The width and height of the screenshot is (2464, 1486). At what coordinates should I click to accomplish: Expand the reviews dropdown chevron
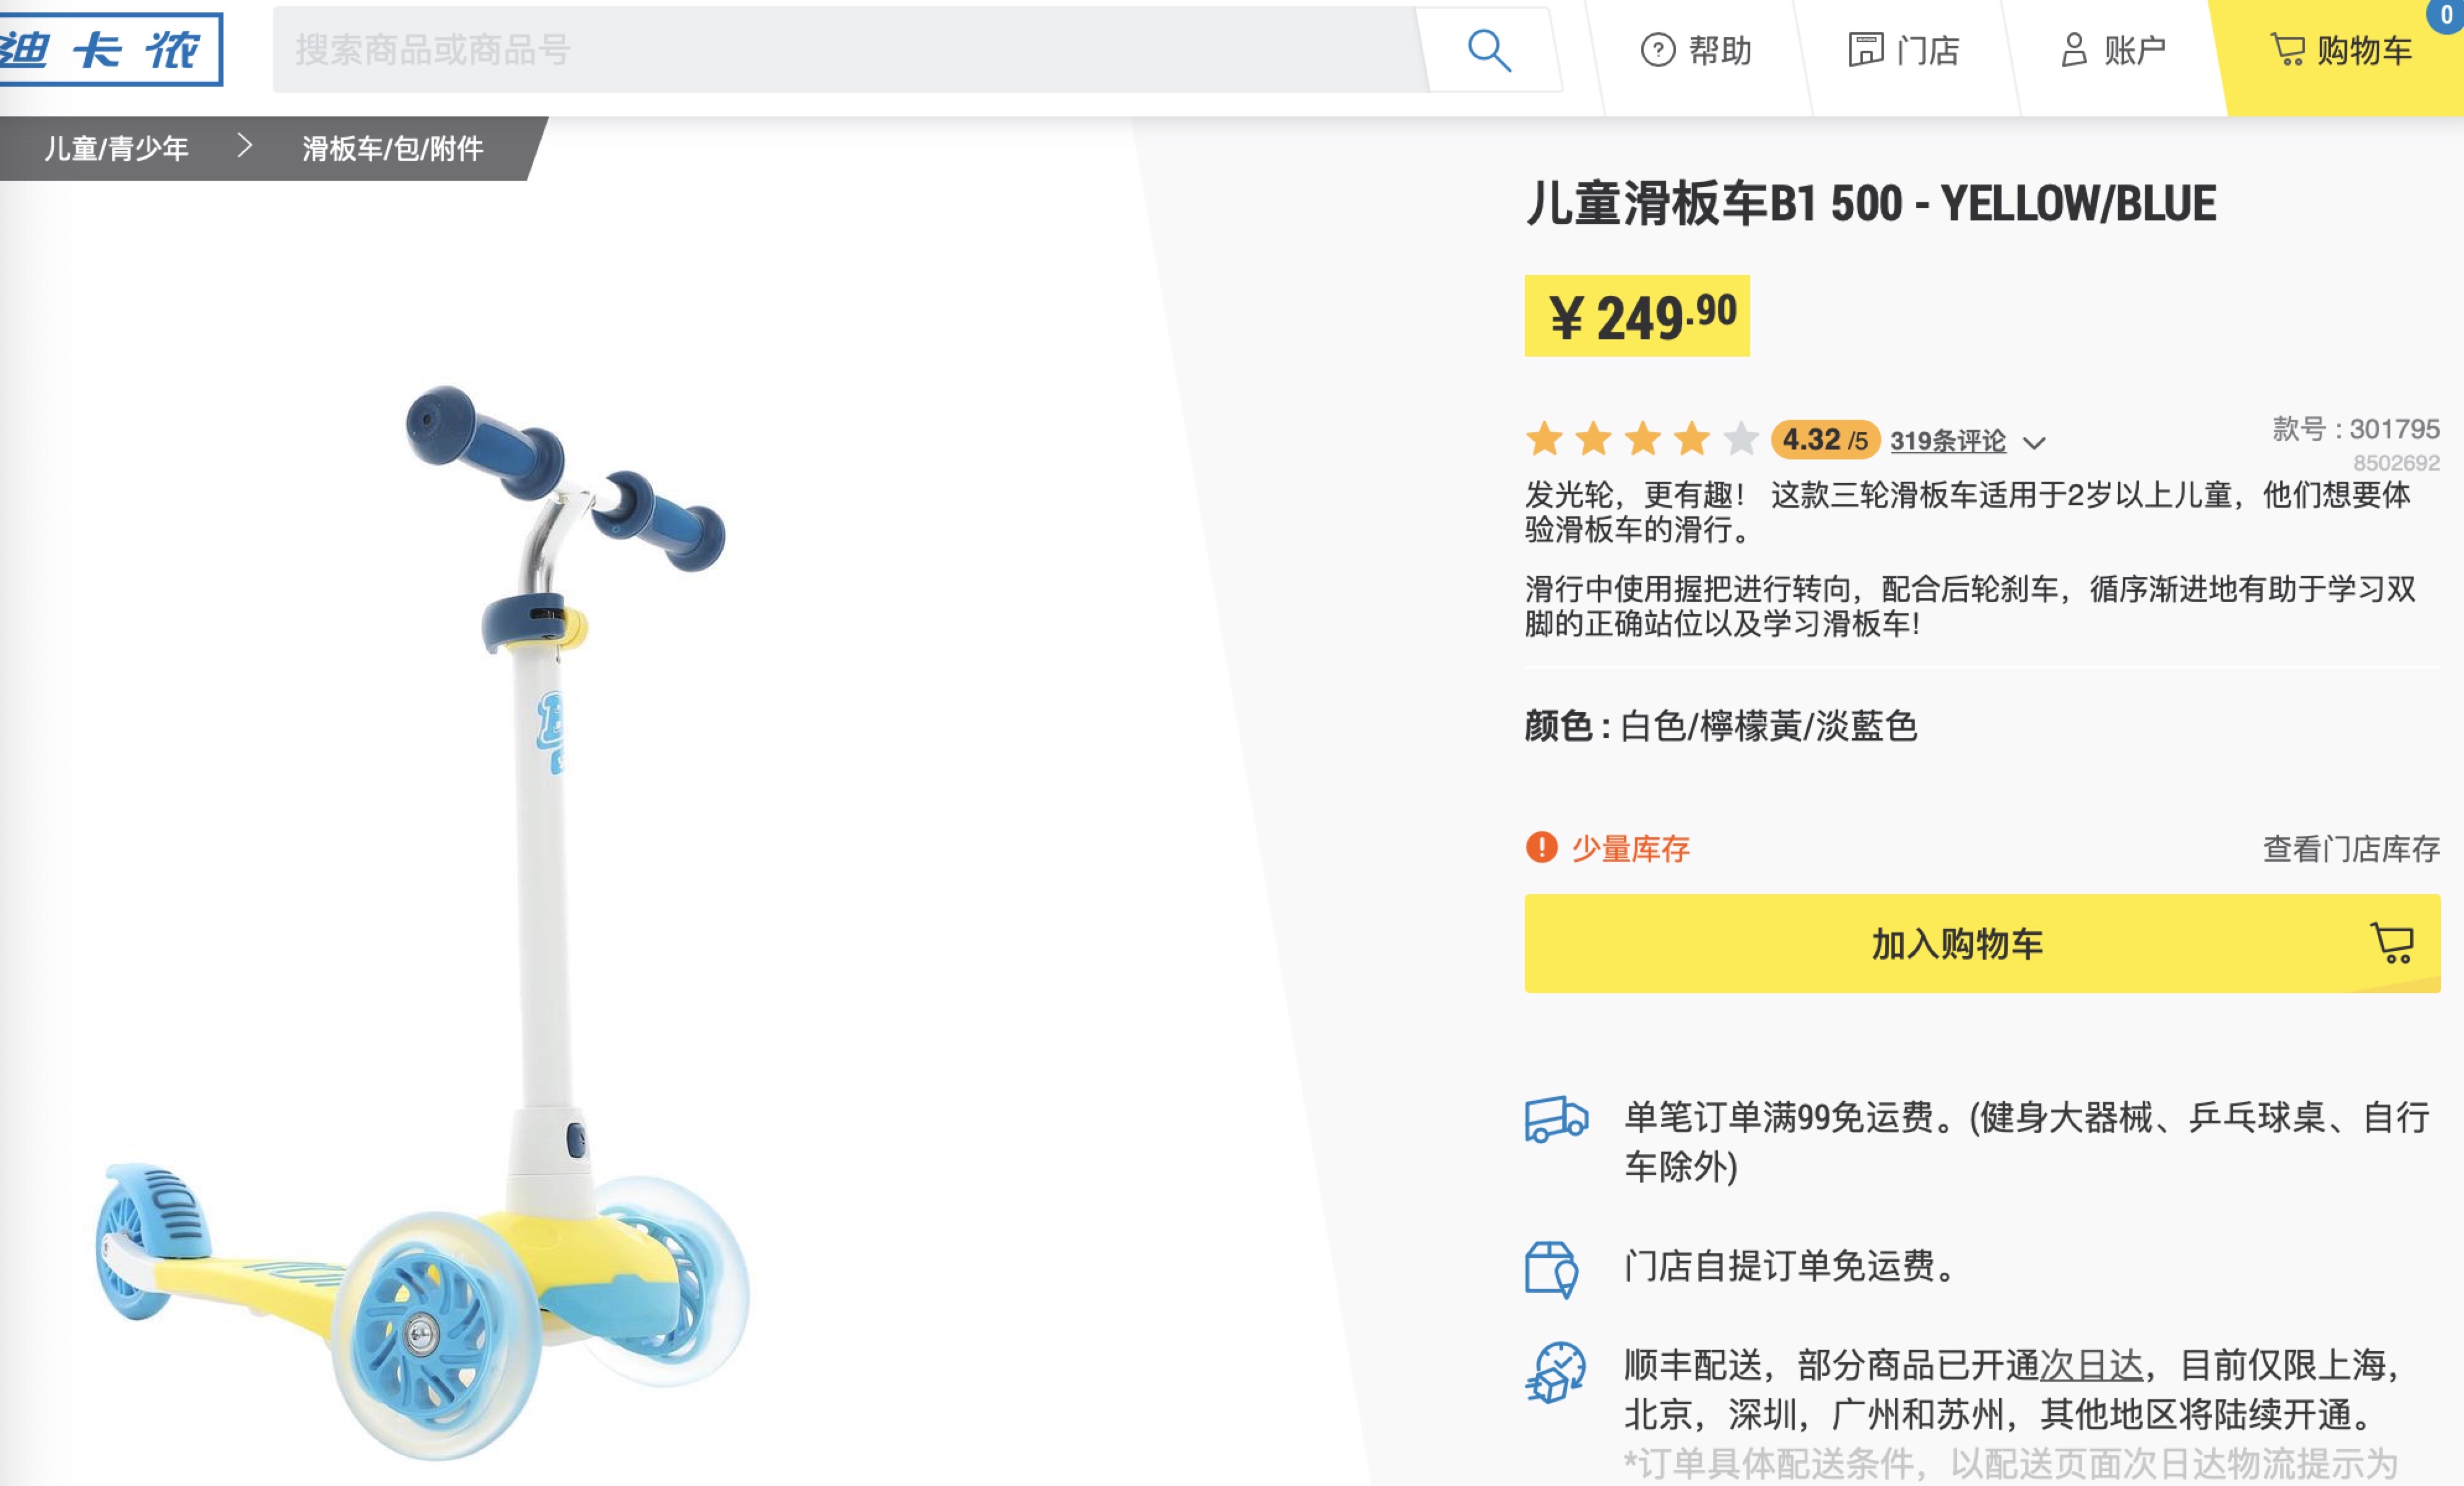(x=2034, y=442)
